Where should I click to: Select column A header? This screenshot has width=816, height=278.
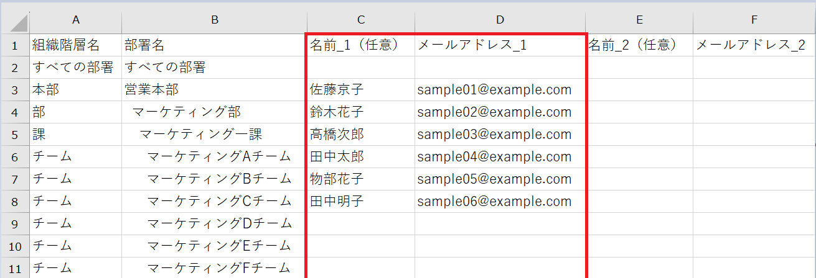tap(76, 20)
